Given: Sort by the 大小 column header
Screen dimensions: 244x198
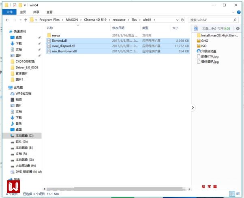Looking at the screenshot, I should (175, 28).
